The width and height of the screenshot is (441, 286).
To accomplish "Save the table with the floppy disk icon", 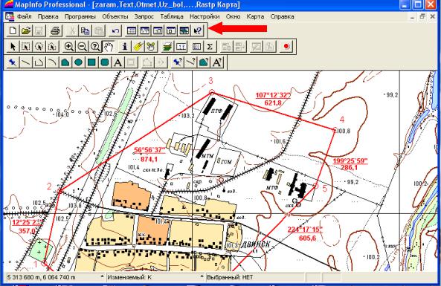I will 39,30.
